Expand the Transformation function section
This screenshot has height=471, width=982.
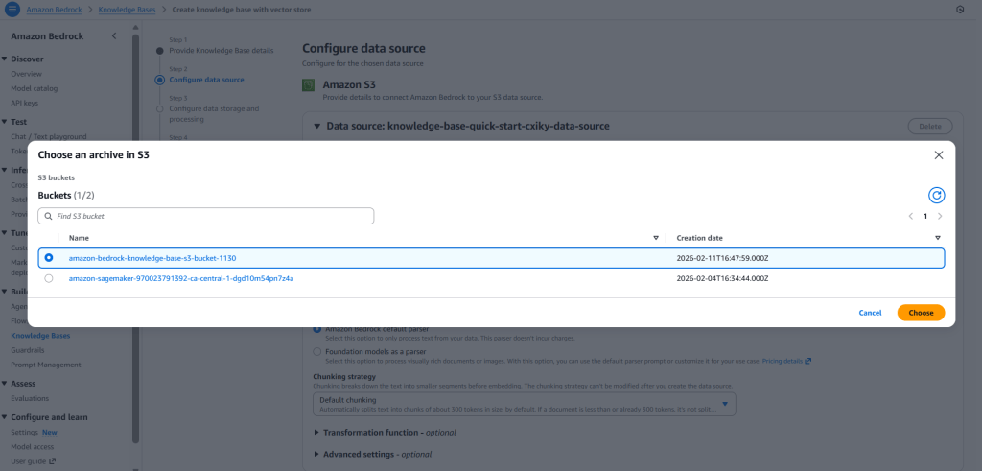click(317, 432)
